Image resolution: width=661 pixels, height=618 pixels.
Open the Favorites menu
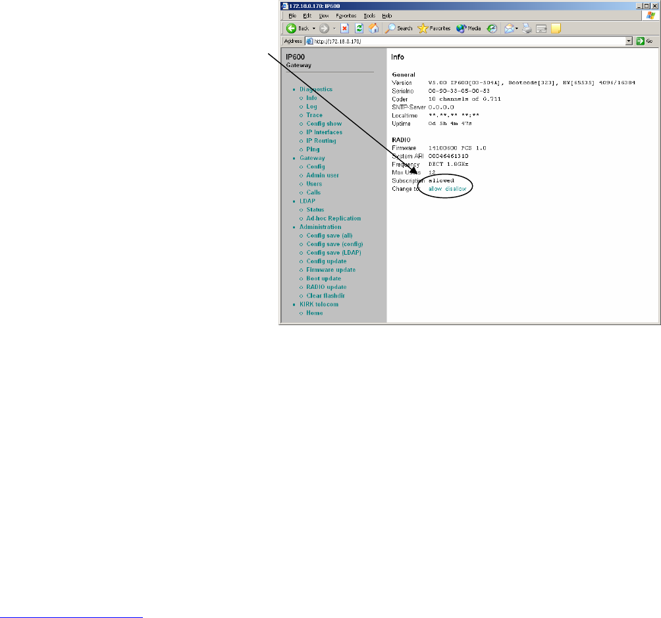click(x=346, y=16)
